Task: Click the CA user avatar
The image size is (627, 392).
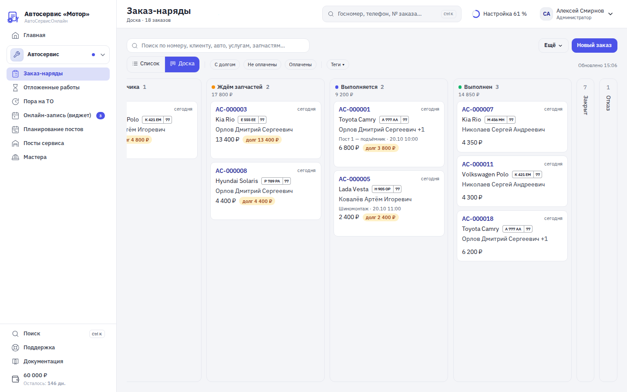Action: click(546, 14)
